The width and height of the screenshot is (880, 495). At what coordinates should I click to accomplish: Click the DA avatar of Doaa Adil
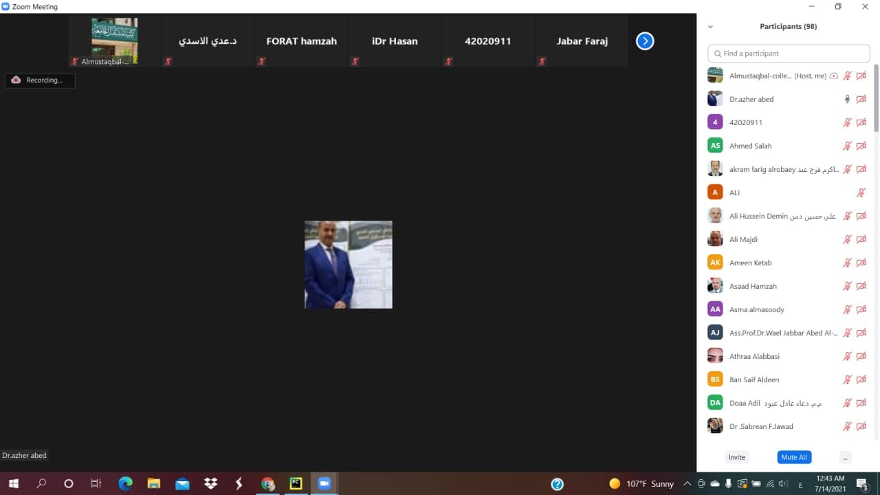[715, 403]
